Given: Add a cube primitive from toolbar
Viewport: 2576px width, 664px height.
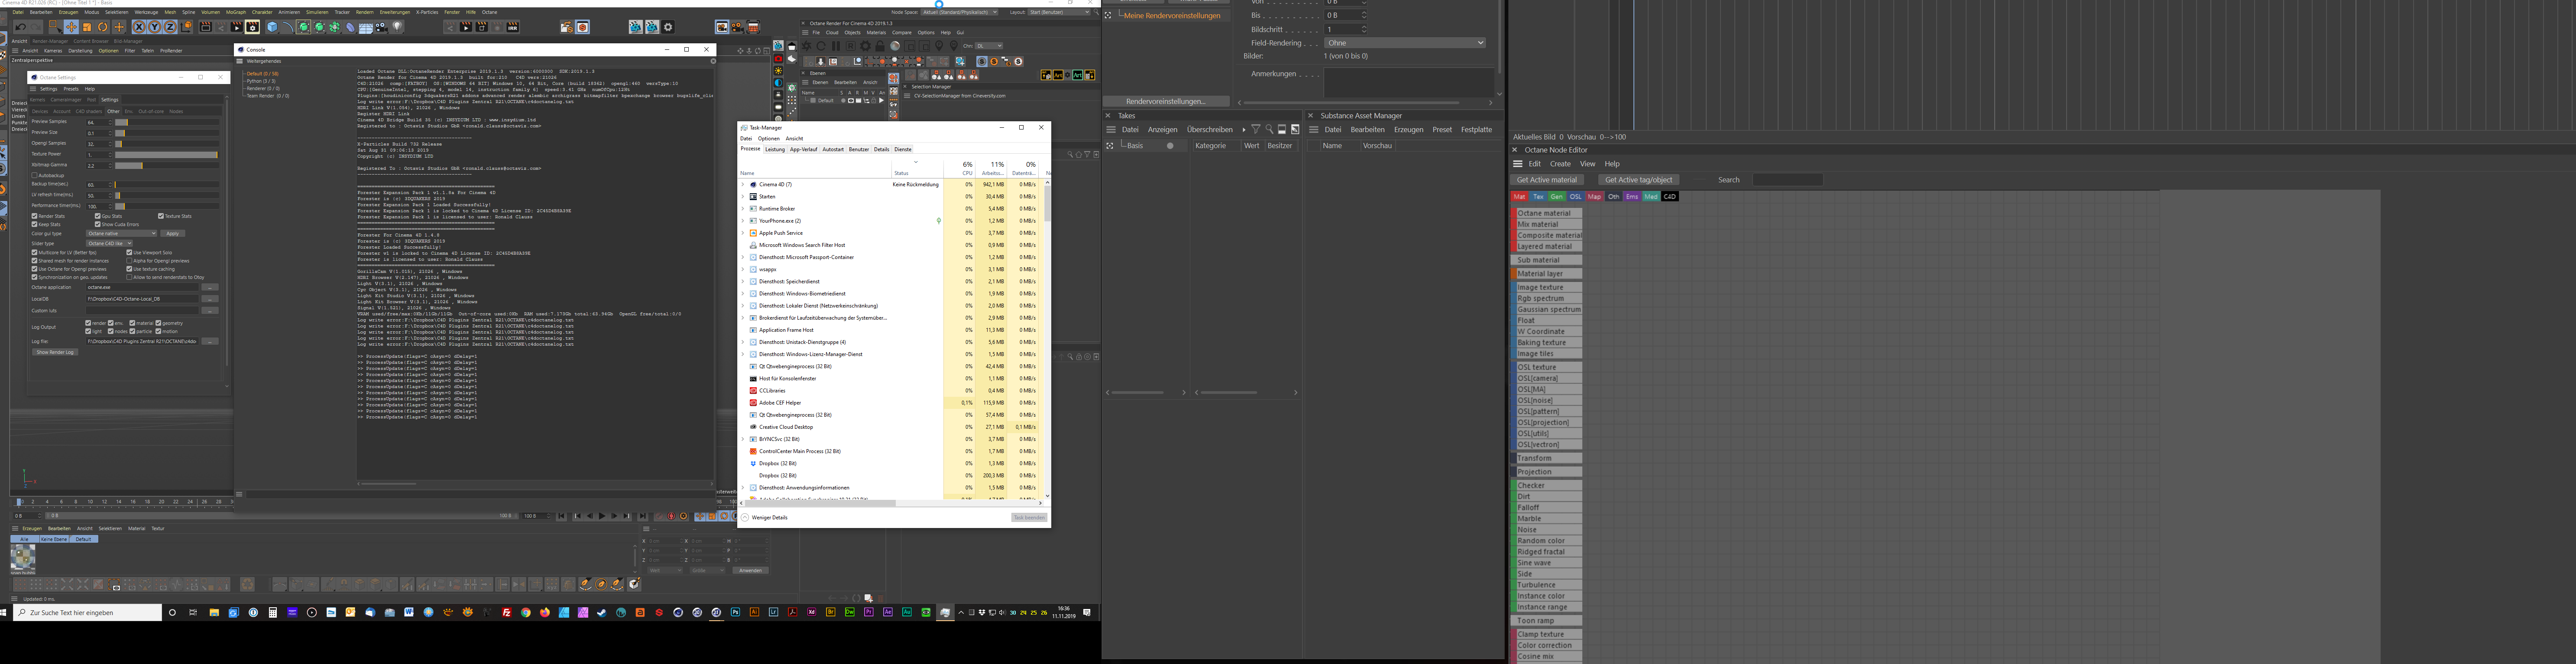Looking at the screenshot, I should (x=272, y=27).
